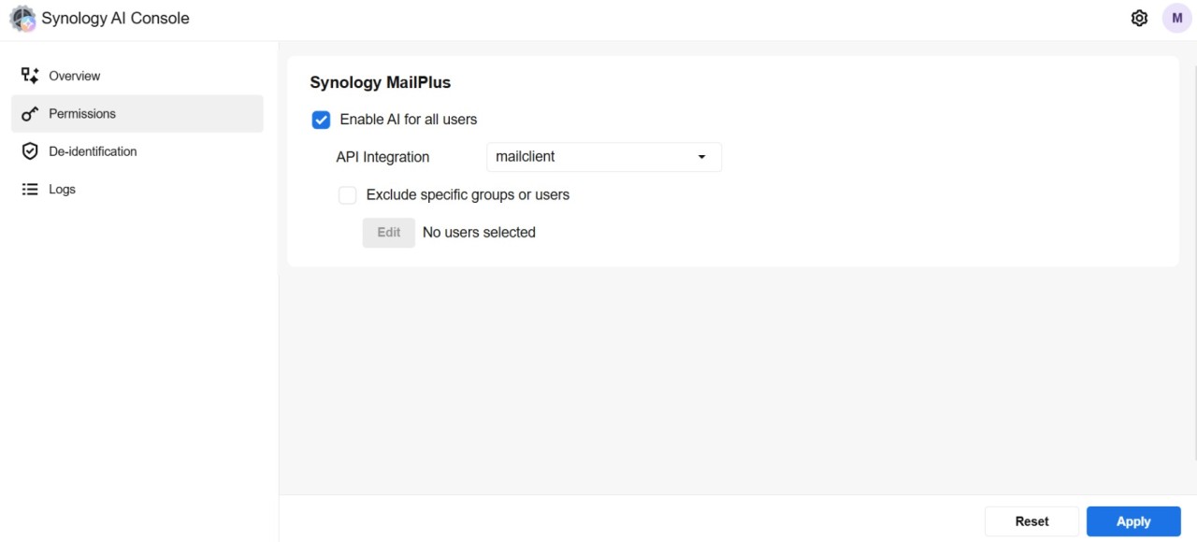Disable the Enable AI for all users checkbox

point(322,120)
